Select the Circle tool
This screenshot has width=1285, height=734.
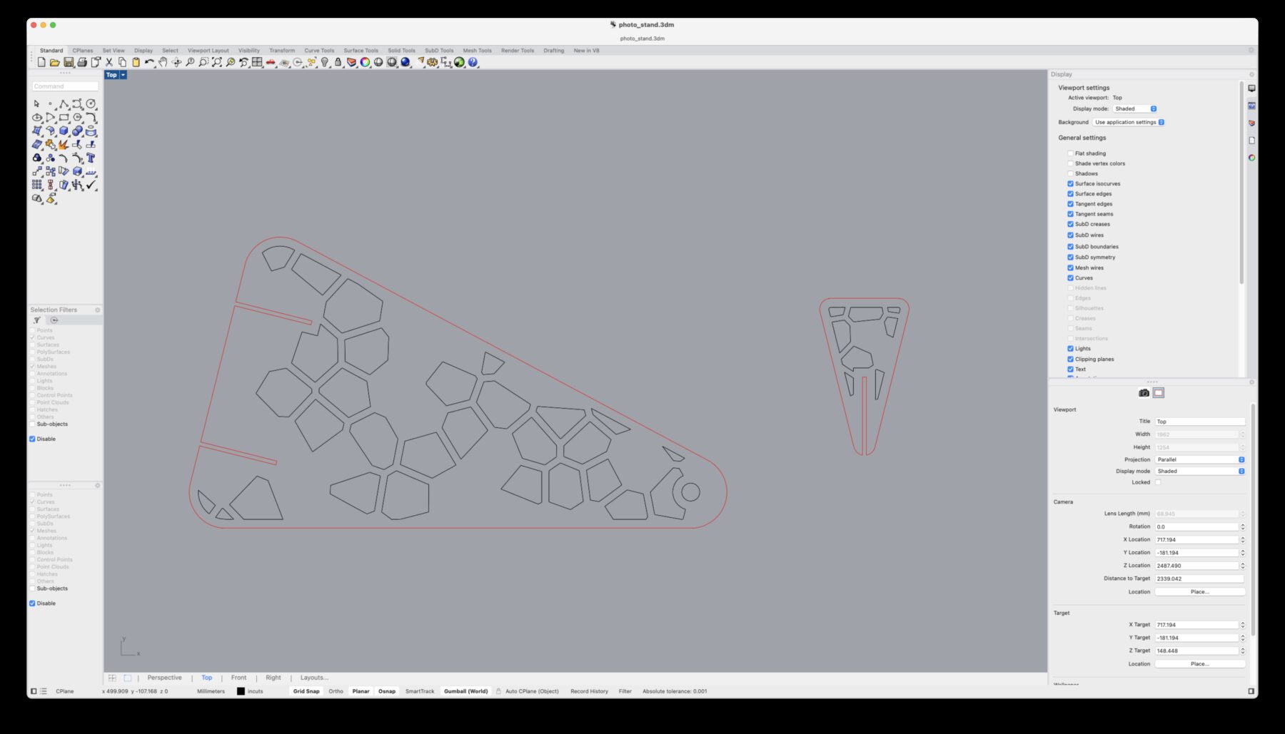(91, 104)
